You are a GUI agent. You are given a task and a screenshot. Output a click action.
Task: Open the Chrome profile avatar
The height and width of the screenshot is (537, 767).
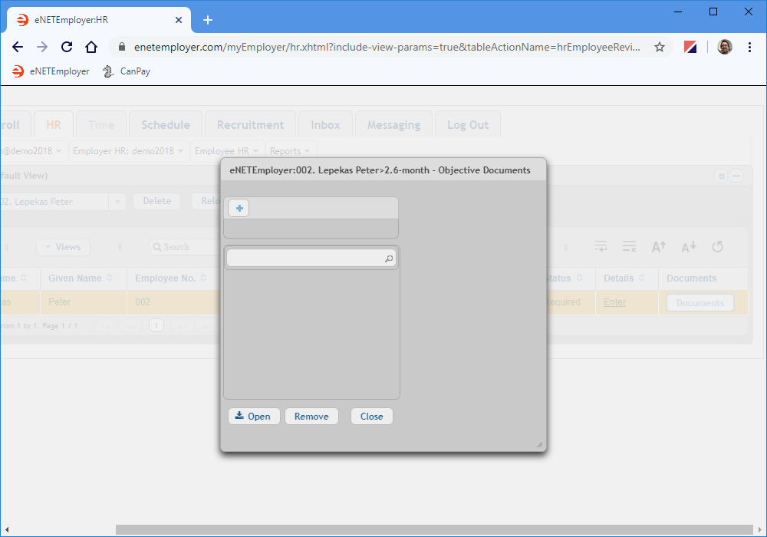click(724, 47)
